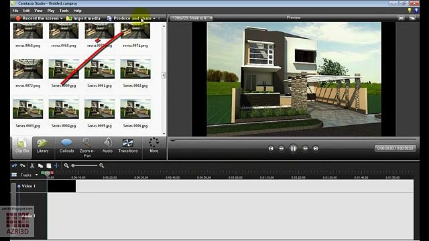Select thumbnail Series.0002.jpg
The height and width of the screenshot is (241, 429).
pyautogui.click(x=135, y=69)
